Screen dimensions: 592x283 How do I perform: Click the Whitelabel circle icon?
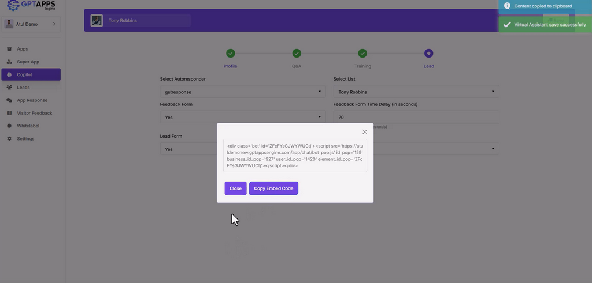[9, 126]
